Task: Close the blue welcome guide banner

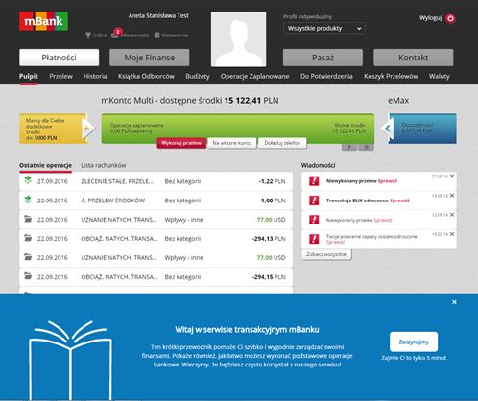Action: 454,302
